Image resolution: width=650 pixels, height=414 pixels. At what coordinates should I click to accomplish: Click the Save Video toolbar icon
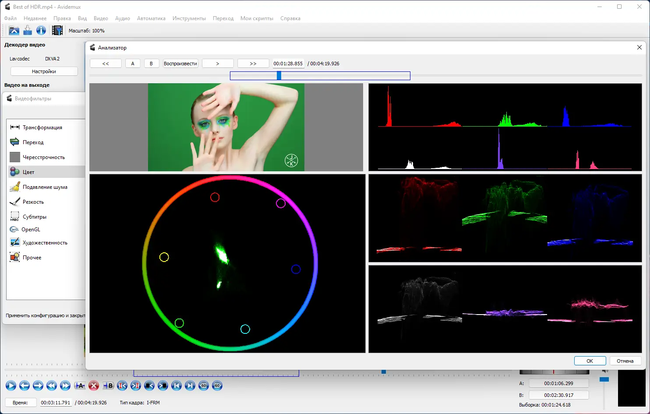click(28, 30)
